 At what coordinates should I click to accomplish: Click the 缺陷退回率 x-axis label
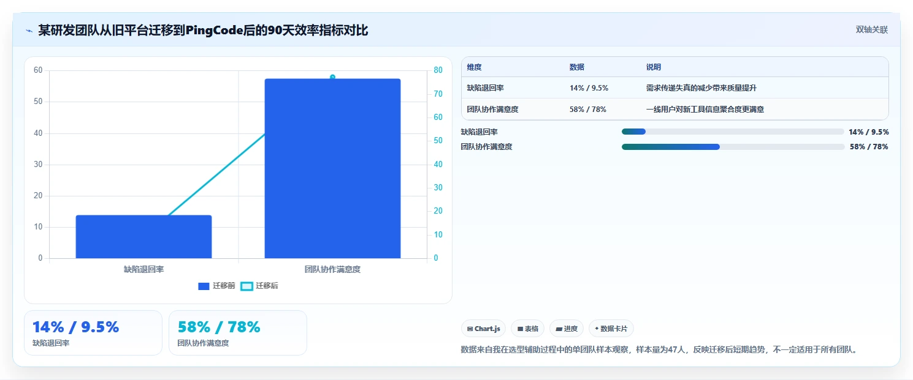143,269
